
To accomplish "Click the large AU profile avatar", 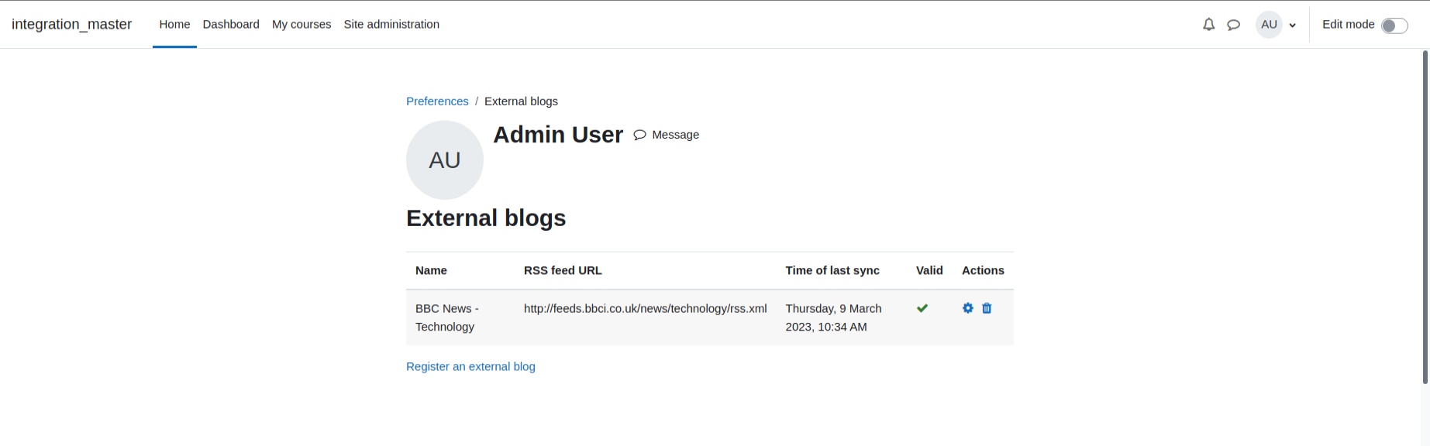I will point(445,160).
